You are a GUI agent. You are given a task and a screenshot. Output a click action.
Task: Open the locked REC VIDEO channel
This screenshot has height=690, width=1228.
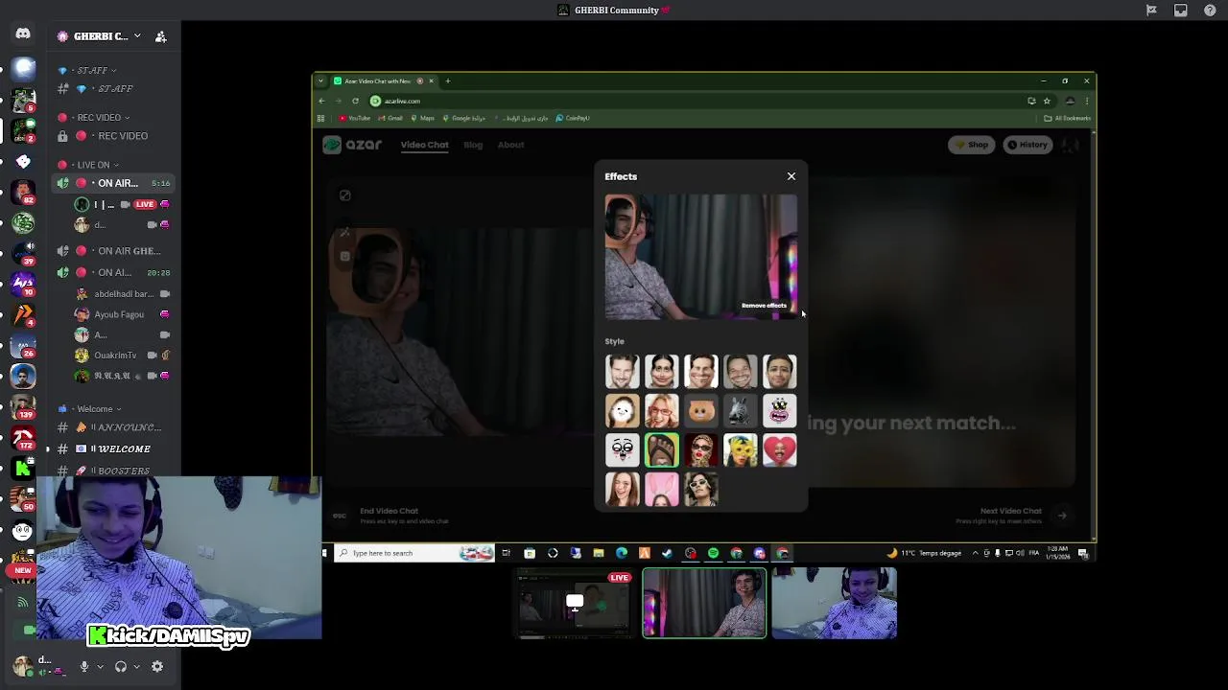(x=113, y=136)
